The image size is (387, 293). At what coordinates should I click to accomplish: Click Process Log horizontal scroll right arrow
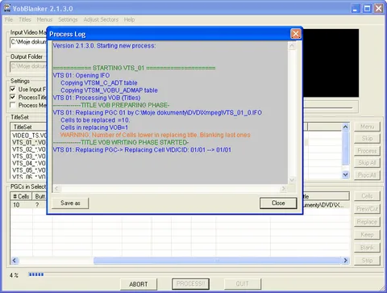tap(283, 189)
